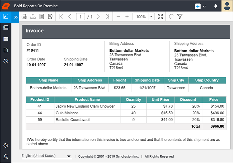
Task: Click the Bold Reports On-Premise title
Action: click(36, 6)
